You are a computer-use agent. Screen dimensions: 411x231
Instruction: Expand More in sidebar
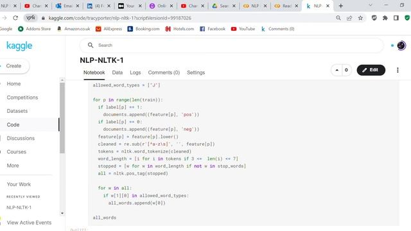click(13, 166)
